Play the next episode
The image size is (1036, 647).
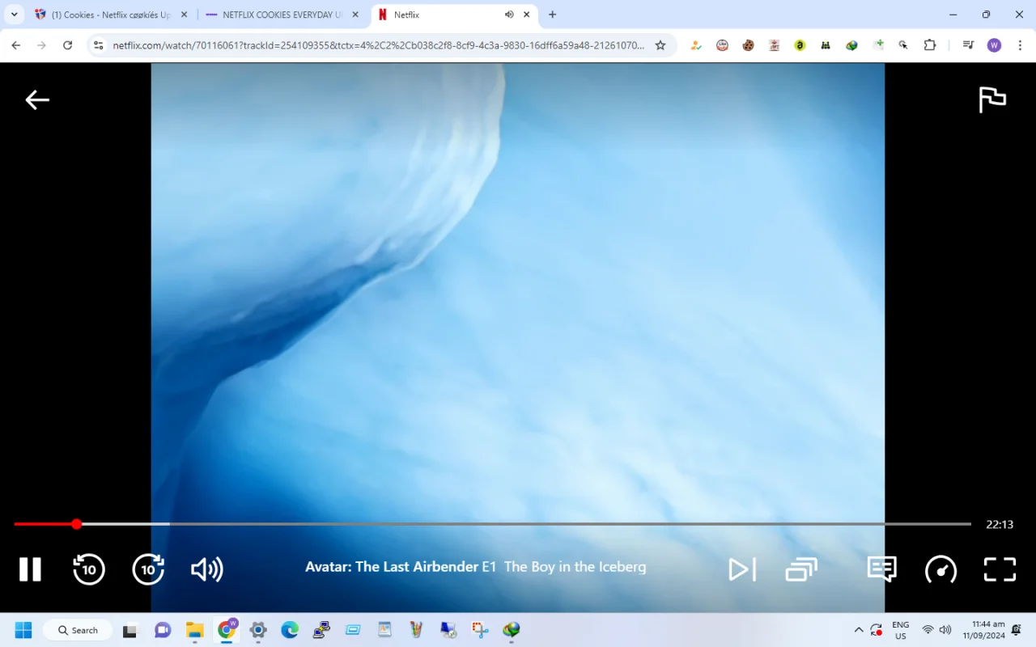742,569
